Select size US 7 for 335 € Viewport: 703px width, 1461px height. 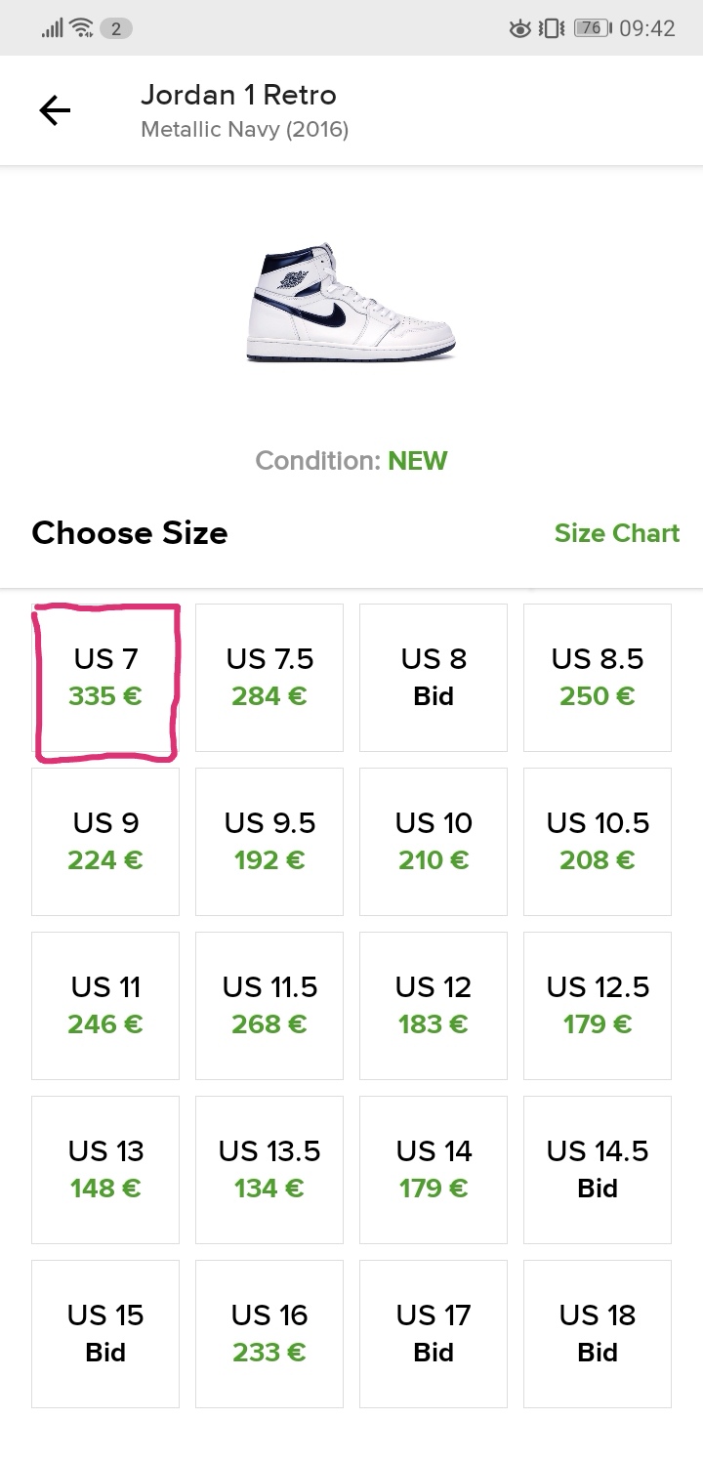coord(105,678)
